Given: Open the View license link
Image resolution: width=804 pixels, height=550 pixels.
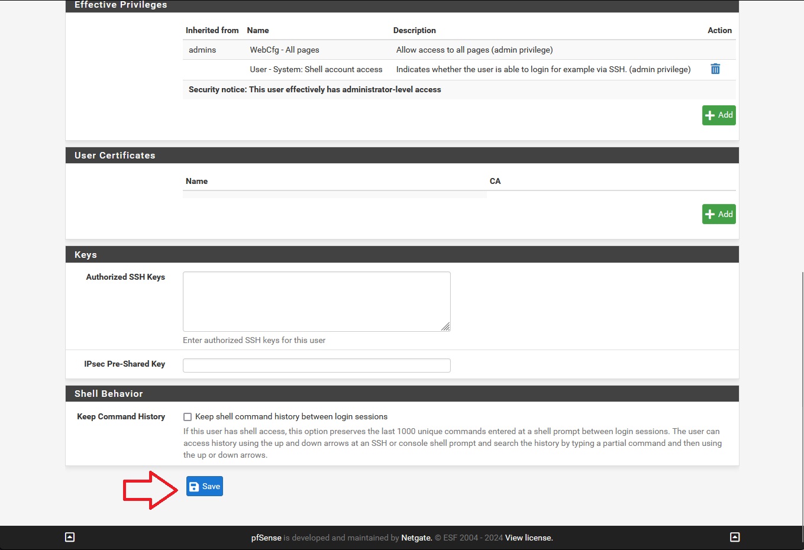Looking at the screenshot, I should 529,538.
